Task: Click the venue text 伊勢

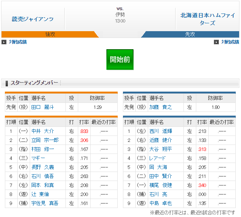Action: click(x=120, y=15)
